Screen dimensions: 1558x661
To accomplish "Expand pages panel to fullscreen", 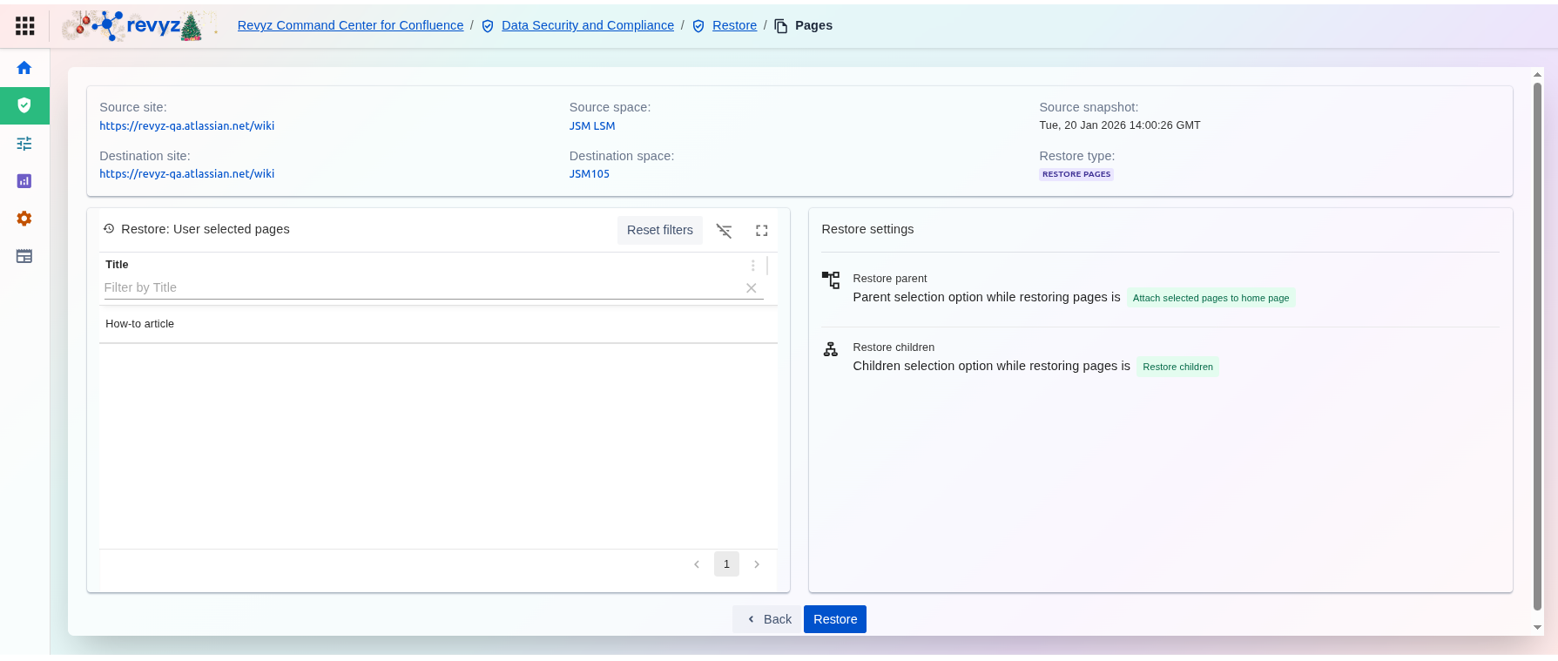I will (x=761, y=231).
